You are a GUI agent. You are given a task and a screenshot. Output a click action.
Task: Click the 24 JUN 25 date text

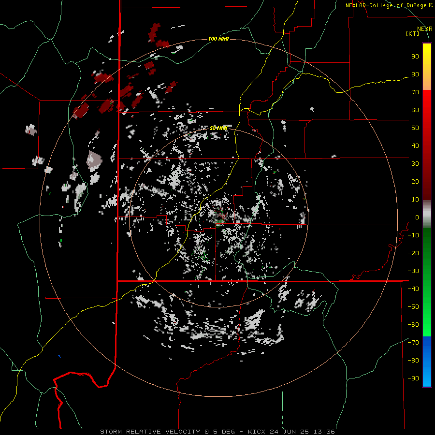pyautogui.click(x=290, y=432)
